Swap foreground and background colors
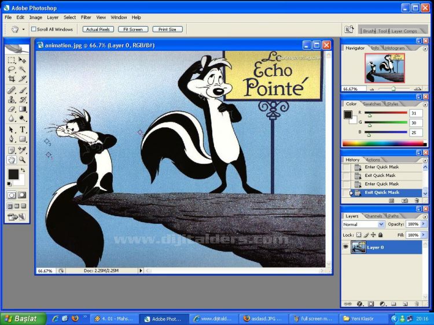Viewport: 434px width, 325px height. click(x=23, y=170)
